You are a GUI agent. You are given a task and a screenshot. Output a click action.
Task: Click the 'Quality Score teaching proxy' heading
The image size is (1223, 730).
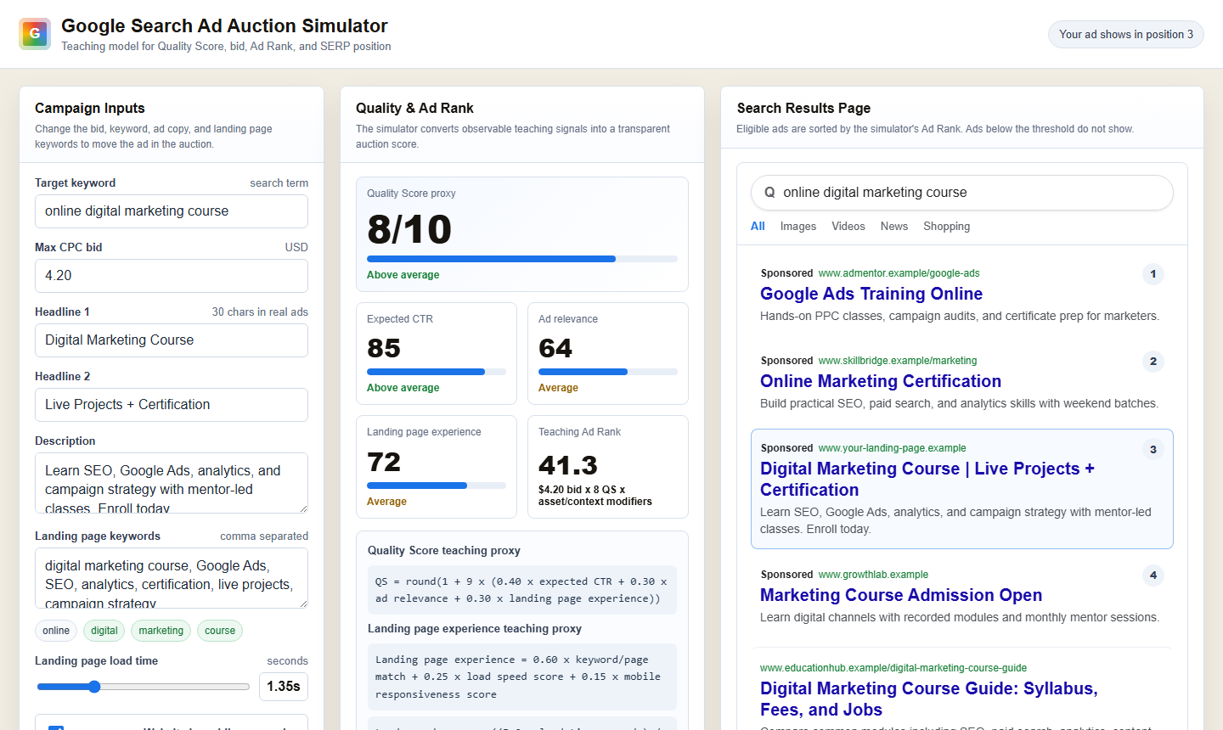tap(444, 551)
